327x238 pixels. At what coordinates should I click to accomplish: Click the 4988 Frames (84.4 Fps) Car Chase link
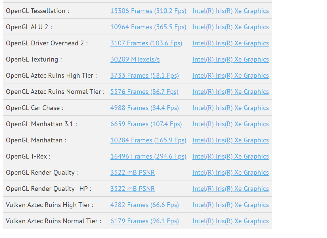click(144, 108)
